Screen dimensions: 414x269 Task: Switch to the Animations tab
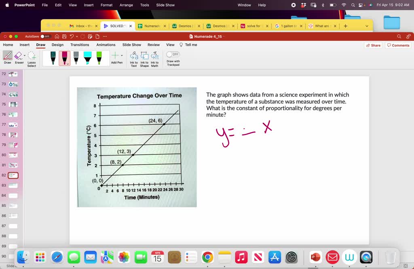(x=106, y=45)
